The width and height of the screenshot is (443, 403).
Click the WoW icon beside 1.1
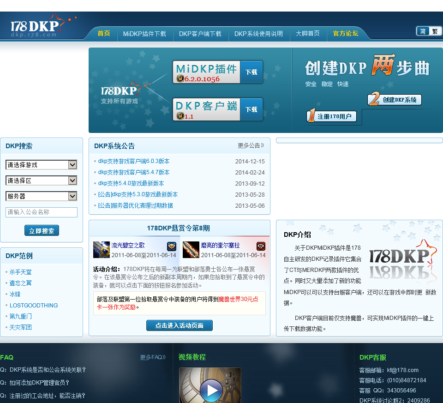click(180, 115)
